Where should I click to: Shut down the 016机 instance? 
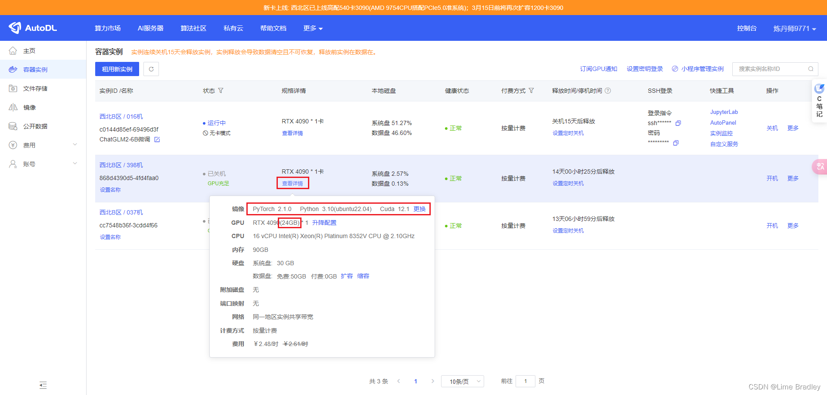pyautogui.click(x=772, y=128)
